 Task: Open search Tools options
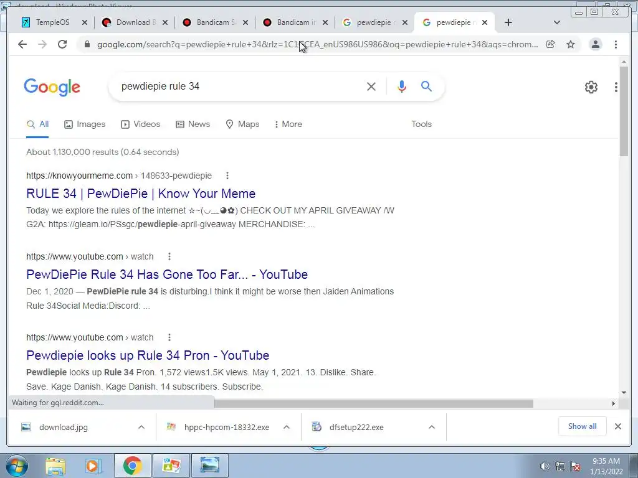point(421,124)
